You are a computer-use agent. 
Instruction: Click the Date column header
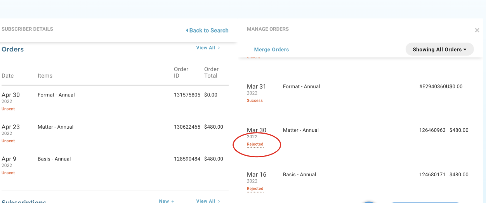coord(7,76)
